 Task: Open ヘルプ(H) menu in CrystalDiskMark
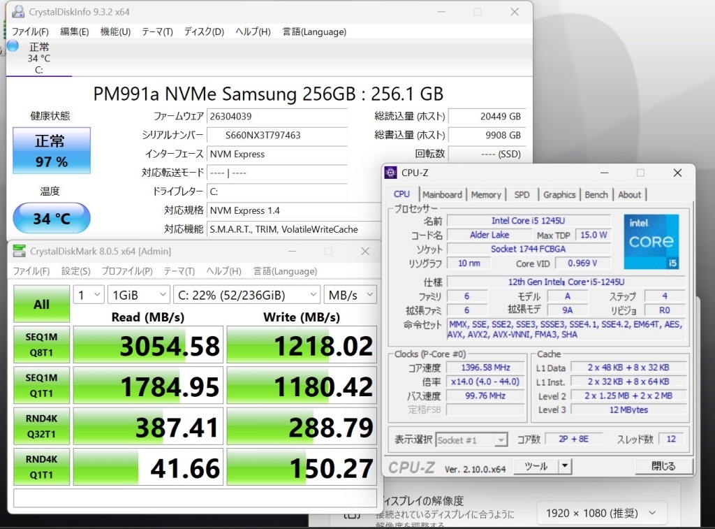point(223,271)
